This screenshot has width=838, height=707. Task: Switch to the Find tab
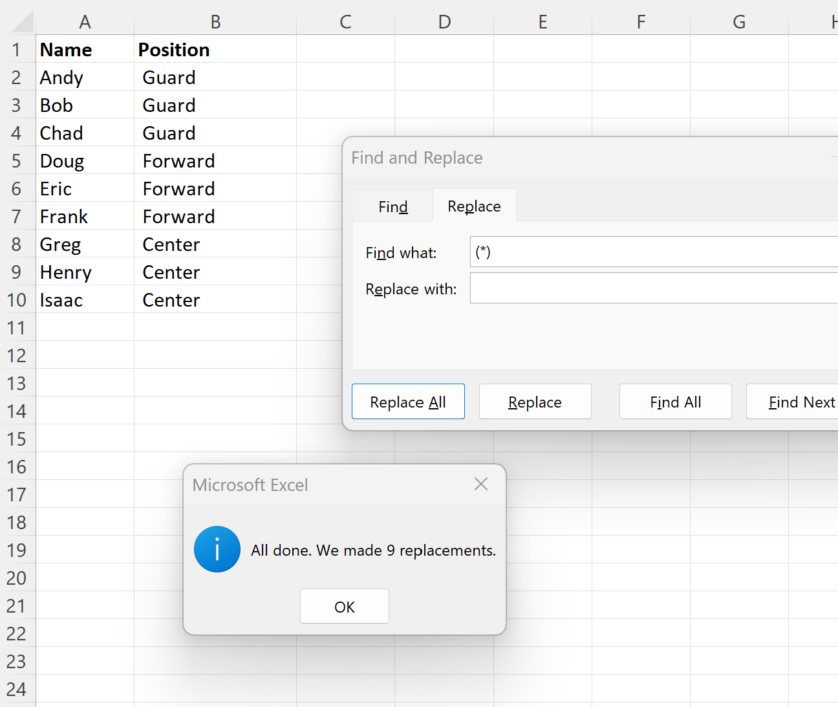point(392,206)
